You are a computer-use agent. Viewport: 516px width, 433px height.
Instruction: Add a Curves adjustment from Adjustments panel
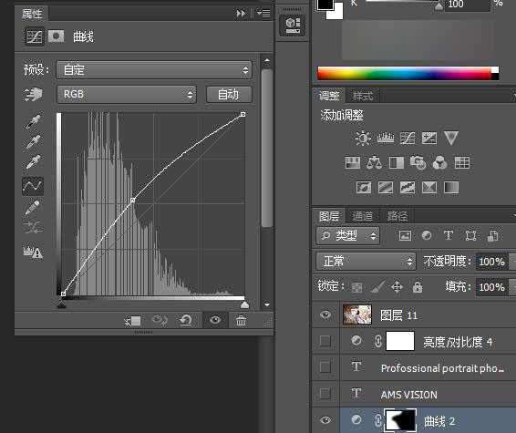tap(408, 138)
